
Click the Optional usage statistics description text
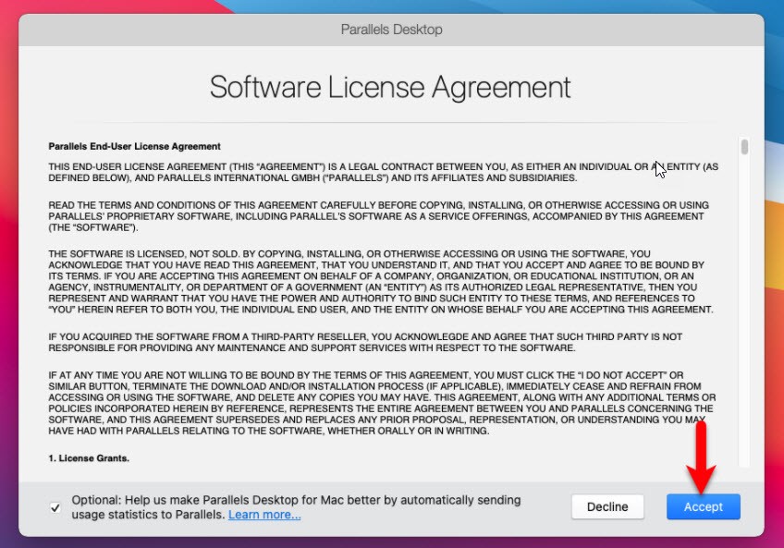[x=296, y=507]
